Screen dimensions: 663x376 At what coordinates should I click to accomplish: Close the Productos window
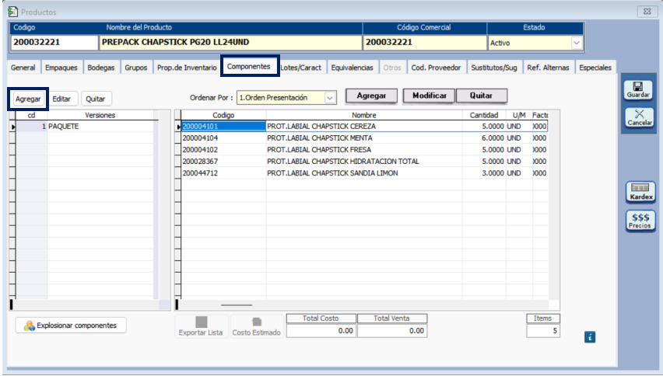647,12
